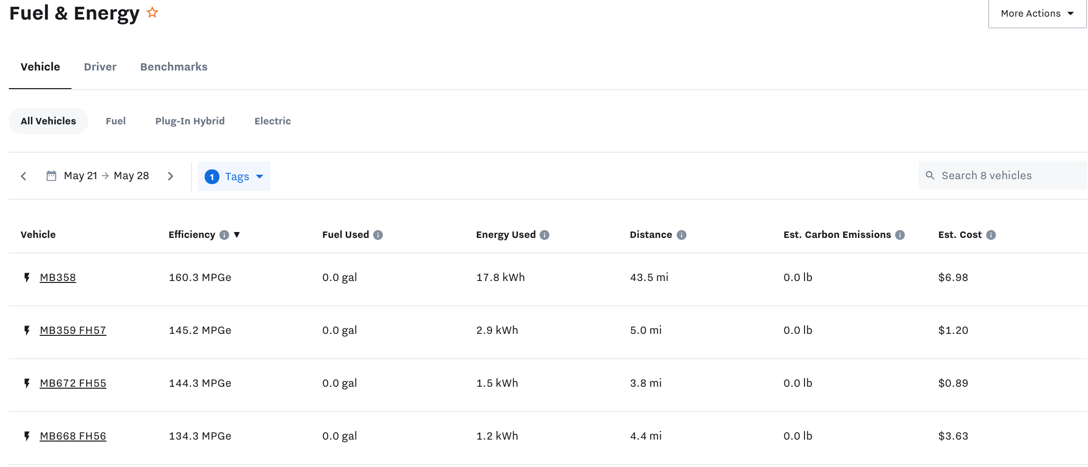
Task: Enable the Plug-In Hybrid filter
Action: click(x=190, y=121)
